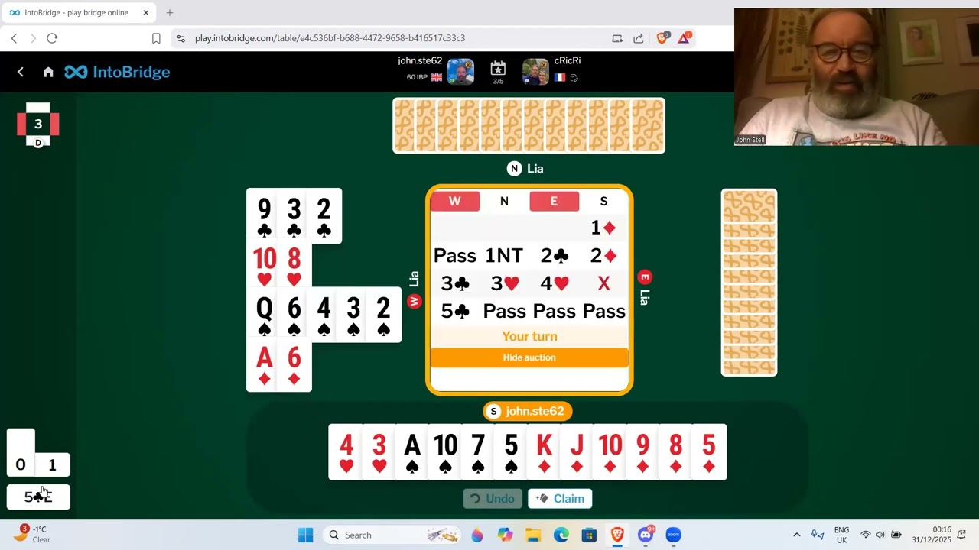The height and width of the screenshot is (550, 979).
Task: Play the 9 of diamonds
Action: [642, 452]
